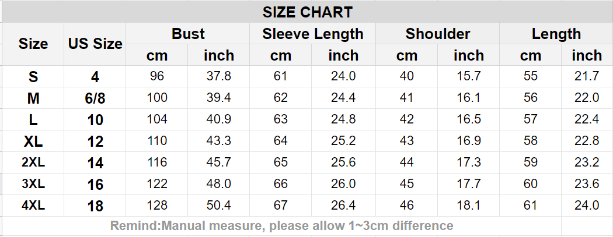
Task: Click the shoulder inch value "18.1"
Action: [468, 205]
